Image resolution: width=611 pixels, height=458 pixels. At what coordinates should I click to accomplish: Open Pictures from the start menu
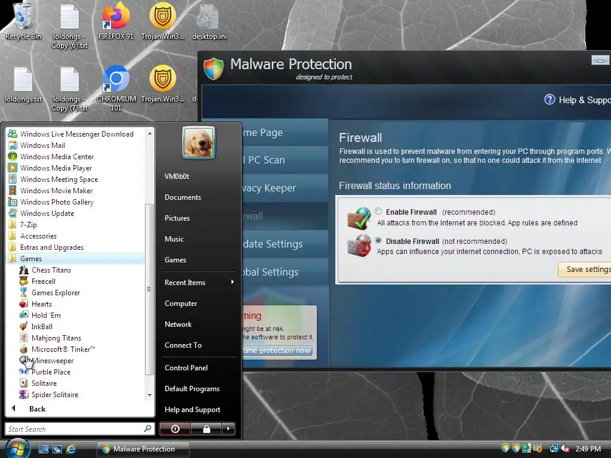(x=177, y=218)
